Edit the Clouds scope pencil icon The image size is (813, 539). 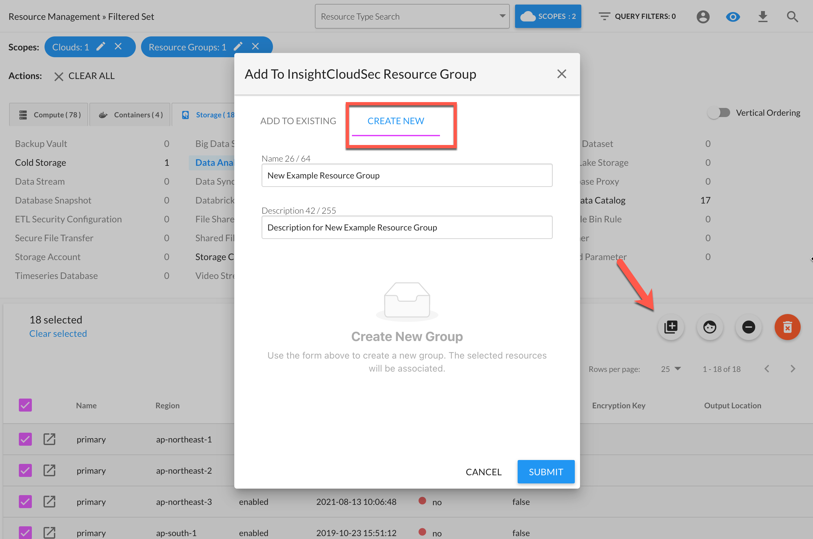(101, 47)
